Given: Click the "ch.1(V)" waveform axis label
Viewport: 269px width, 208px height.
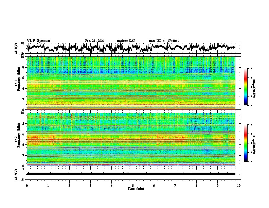Looking at the screenshot, I should coord(16,48).
